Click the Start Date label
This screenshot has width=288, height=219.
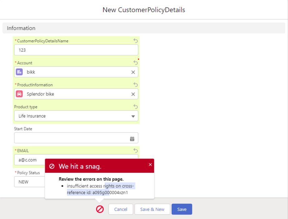23,129
